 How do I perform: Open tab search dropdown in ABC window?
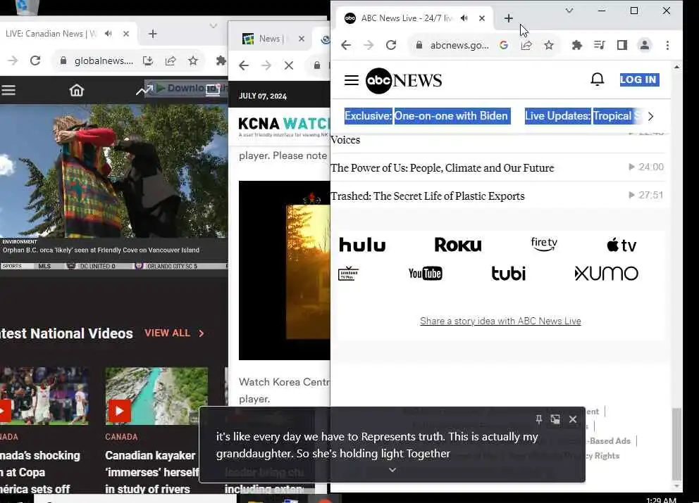coord(569,11)
